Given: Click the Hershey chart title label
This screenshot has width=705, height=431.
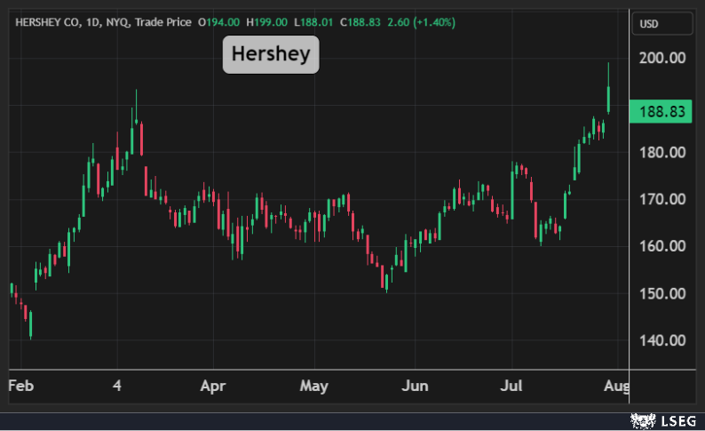Looking at the screenshot, I should click(270, 55).
